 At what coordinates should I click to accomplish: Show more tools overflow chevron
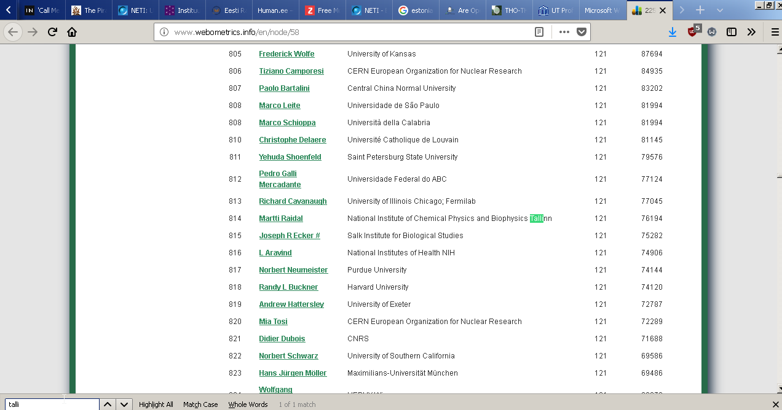(751, 32)
